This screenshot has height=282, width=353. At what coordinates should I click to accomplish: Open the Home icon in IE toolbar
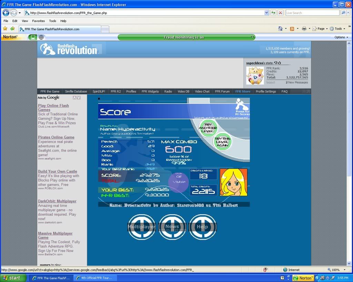click(x=281, y=29)
